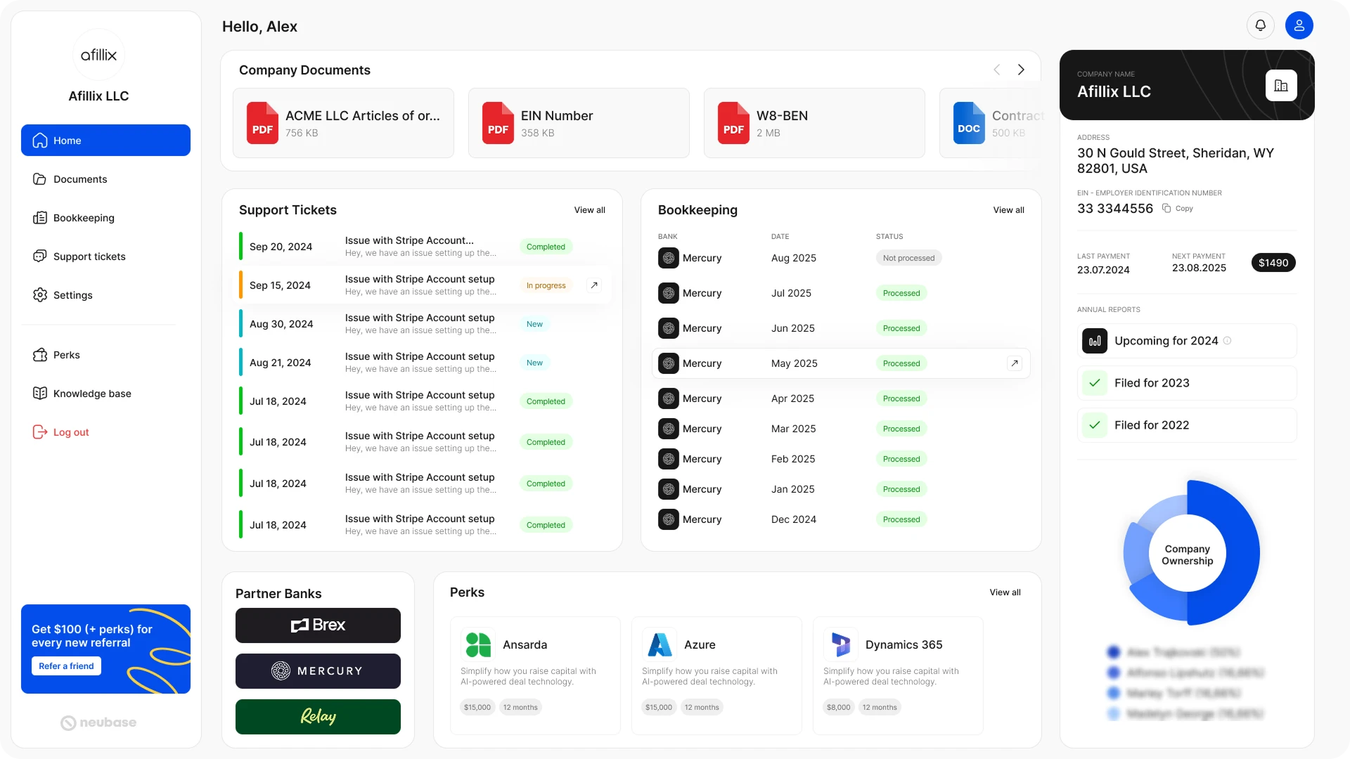1350x759 pixels.
Task: Click the company building icon
Action: click(1280, 86)
